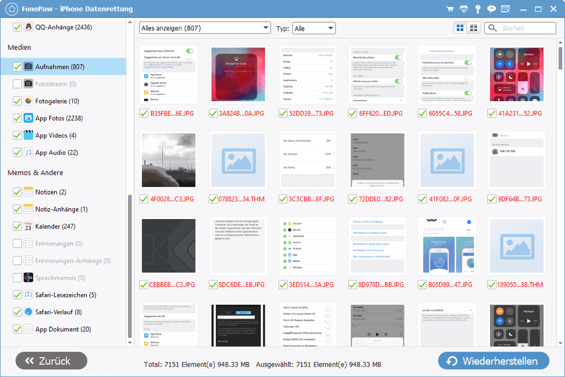
Task: Open thumbnail 4F0028...C3.JPG black-white photo
Action: (169, 160)
